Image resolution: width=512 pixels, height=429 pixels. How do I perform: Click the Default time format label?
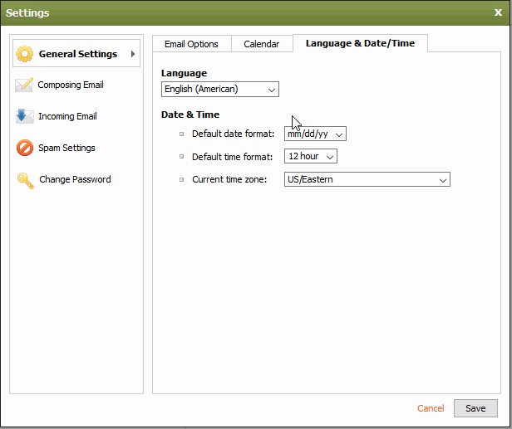tap(232, 157)
